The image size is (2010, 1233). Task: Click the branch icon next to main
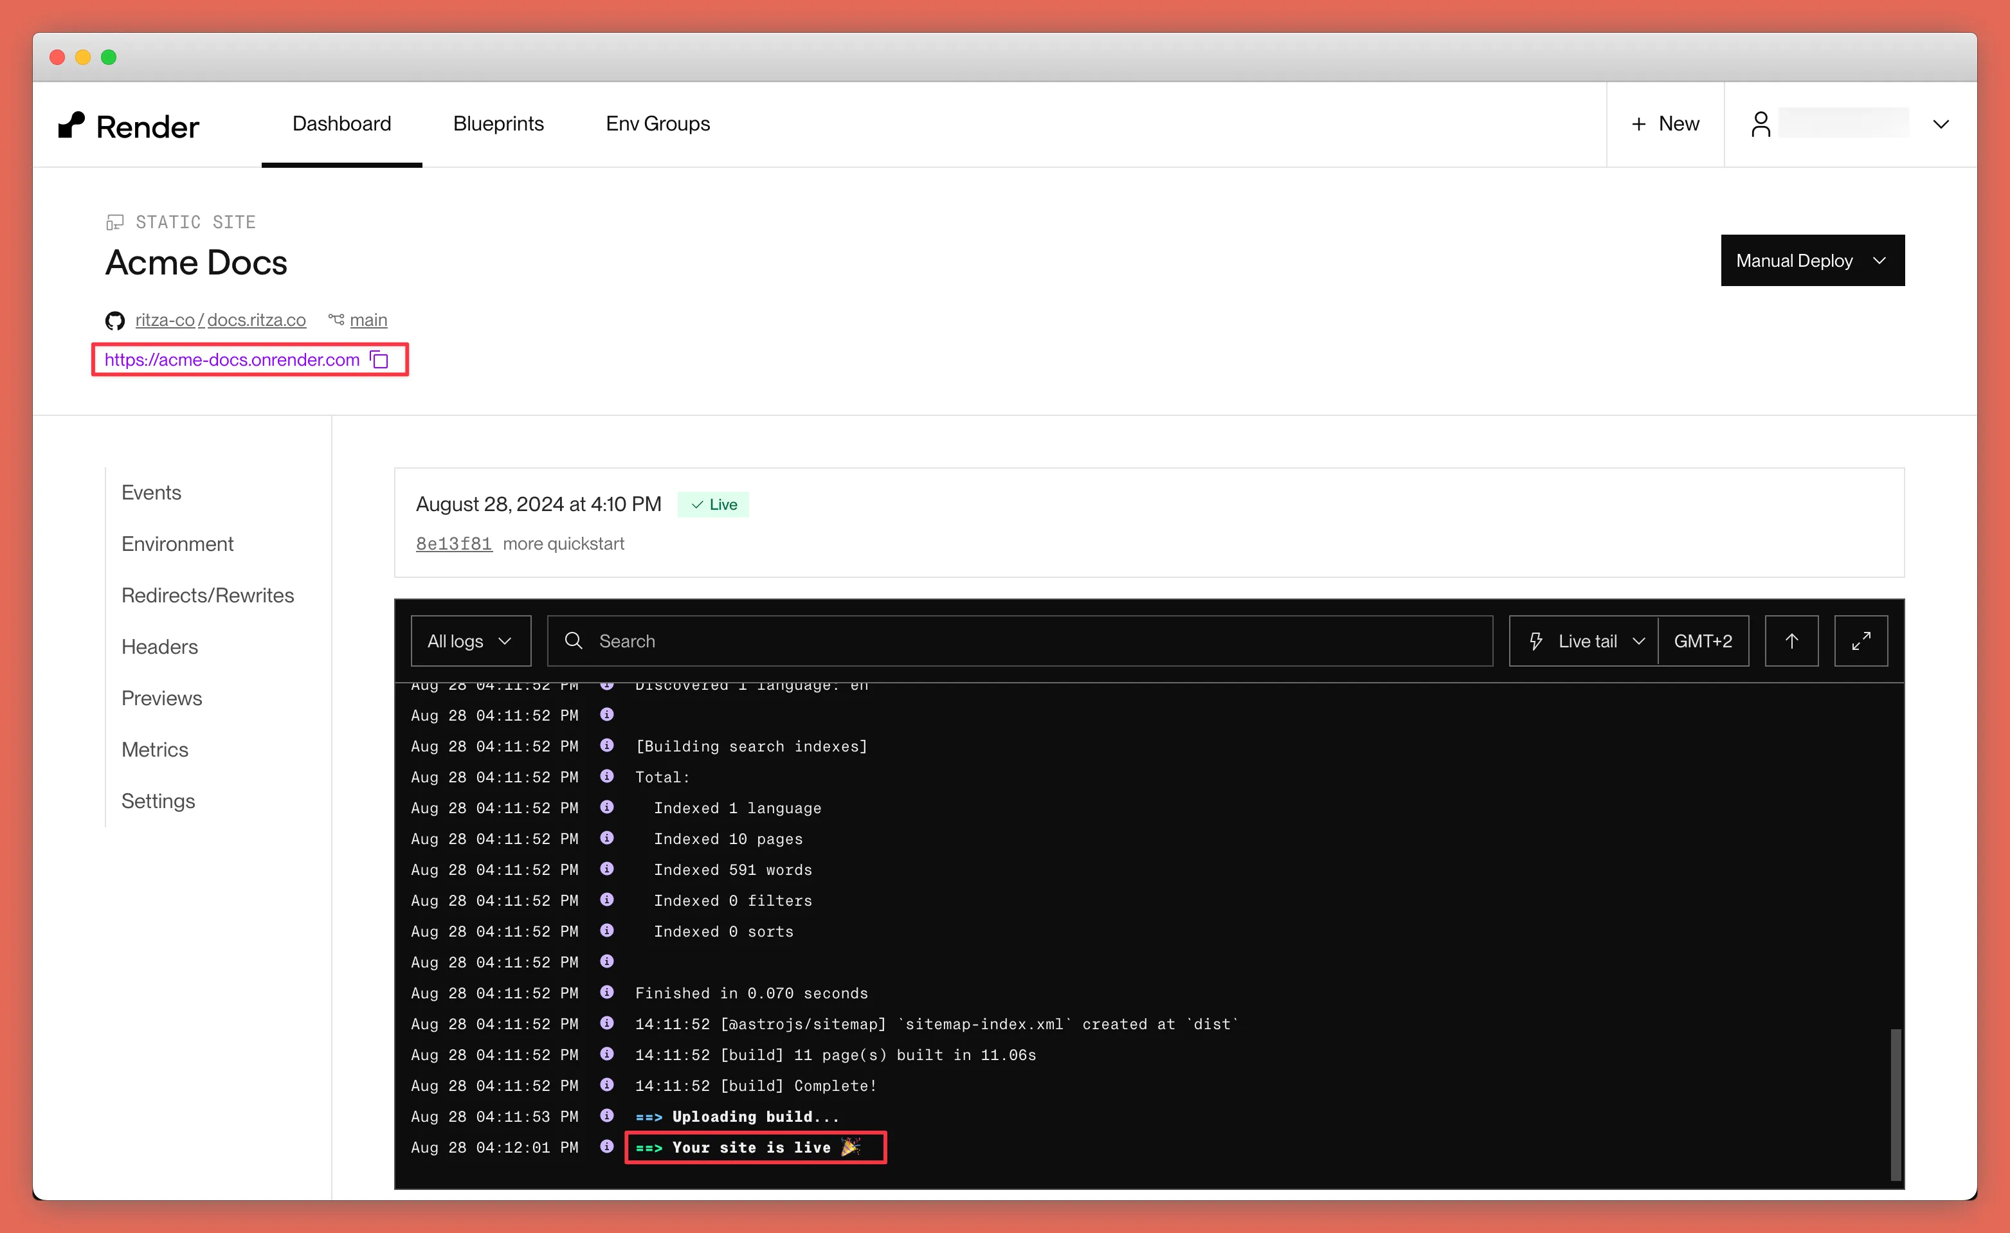pos(336,319)
